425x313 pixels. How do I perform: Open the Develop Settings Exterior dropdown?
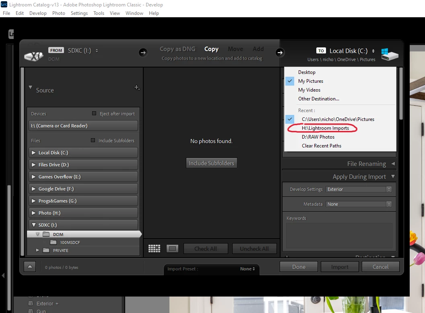click(x=359, y=189)
